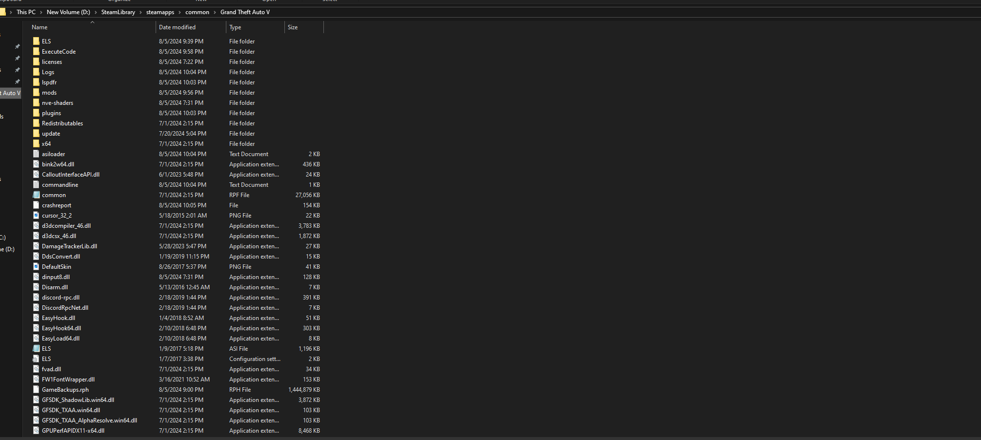Select the FW1FontWrapper.dll file name
981x440 pixels.
[68, 379]
